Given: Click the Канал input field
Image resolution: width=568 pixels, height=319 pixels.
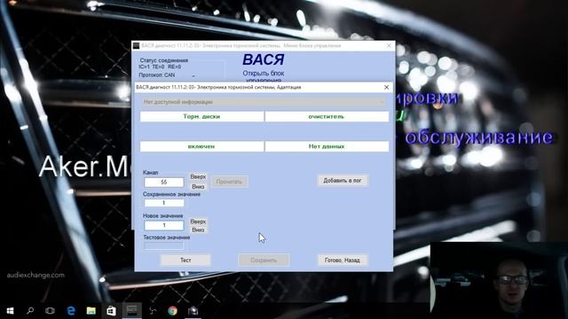Looking at the screenshot, I should 163,182.
